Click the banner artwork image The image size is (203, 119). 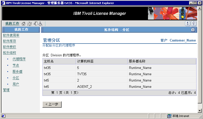click(172, 13)
